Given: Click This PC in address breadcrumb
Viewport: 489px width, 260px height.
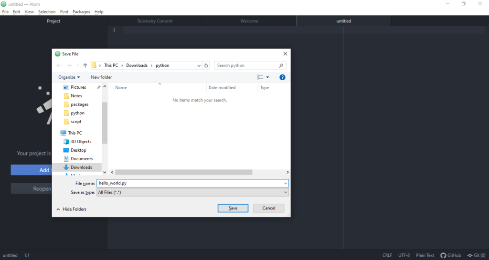Looking at the screenshot, I should pos(111,65).
